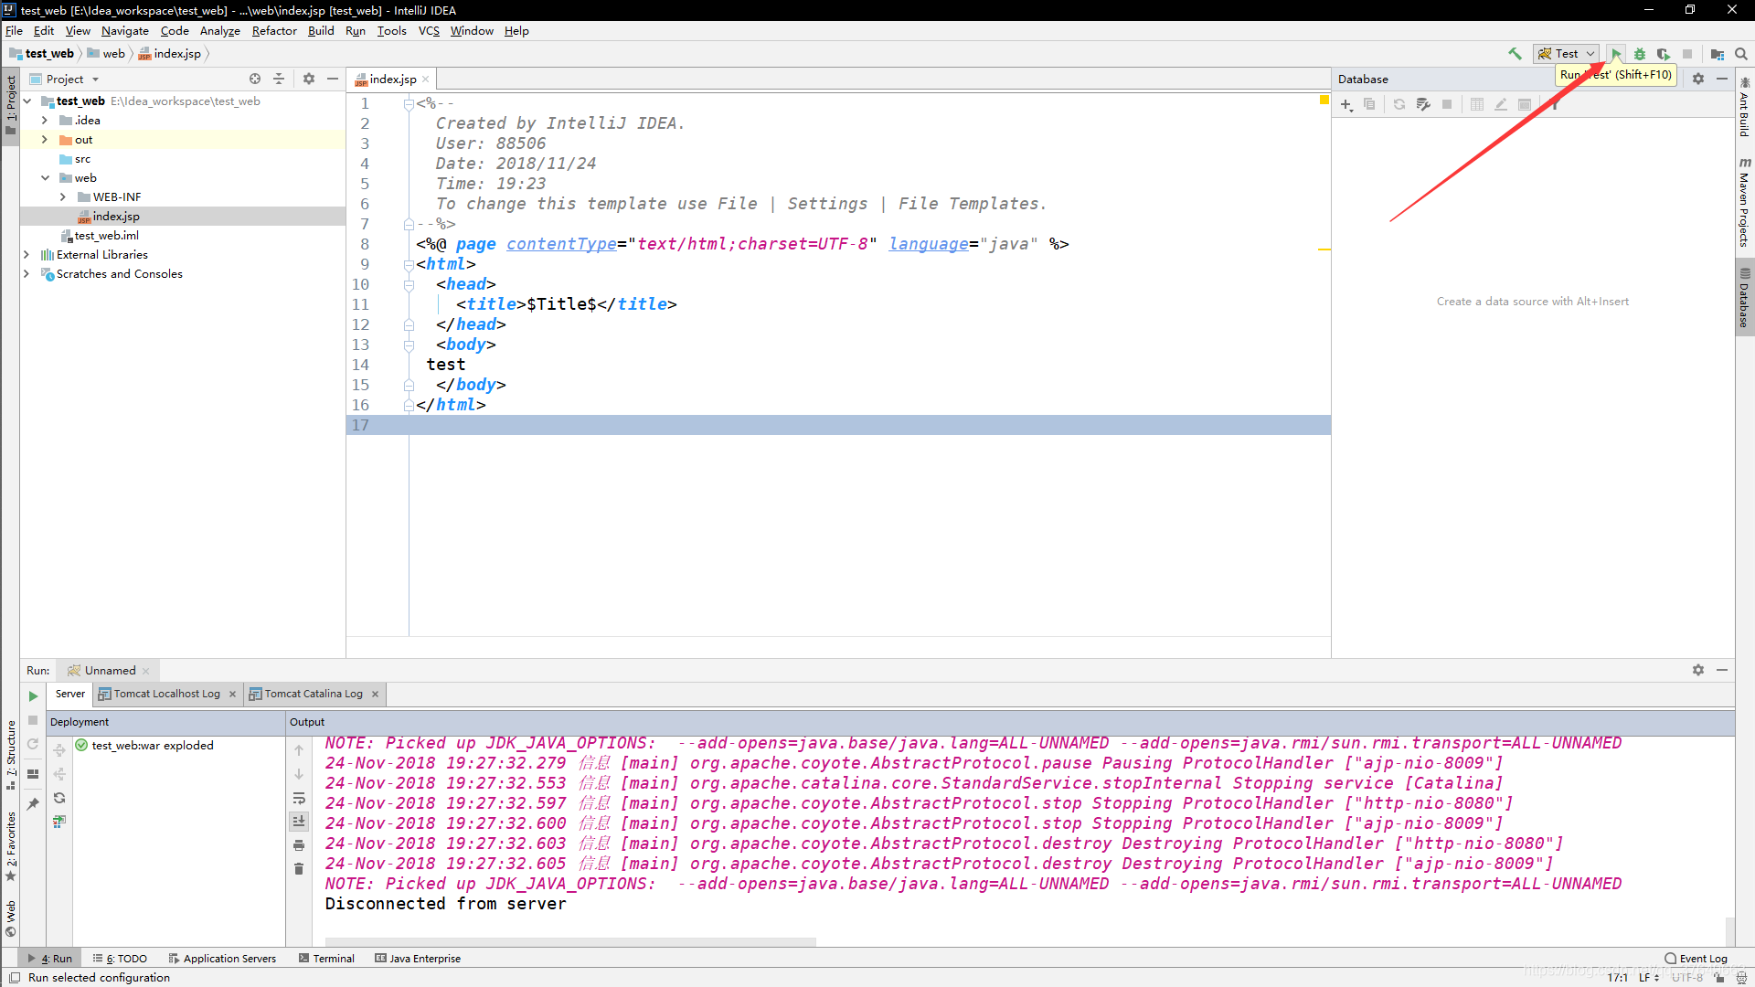Rerun server with green arrow in Run panel

click(x=33, y=696)
